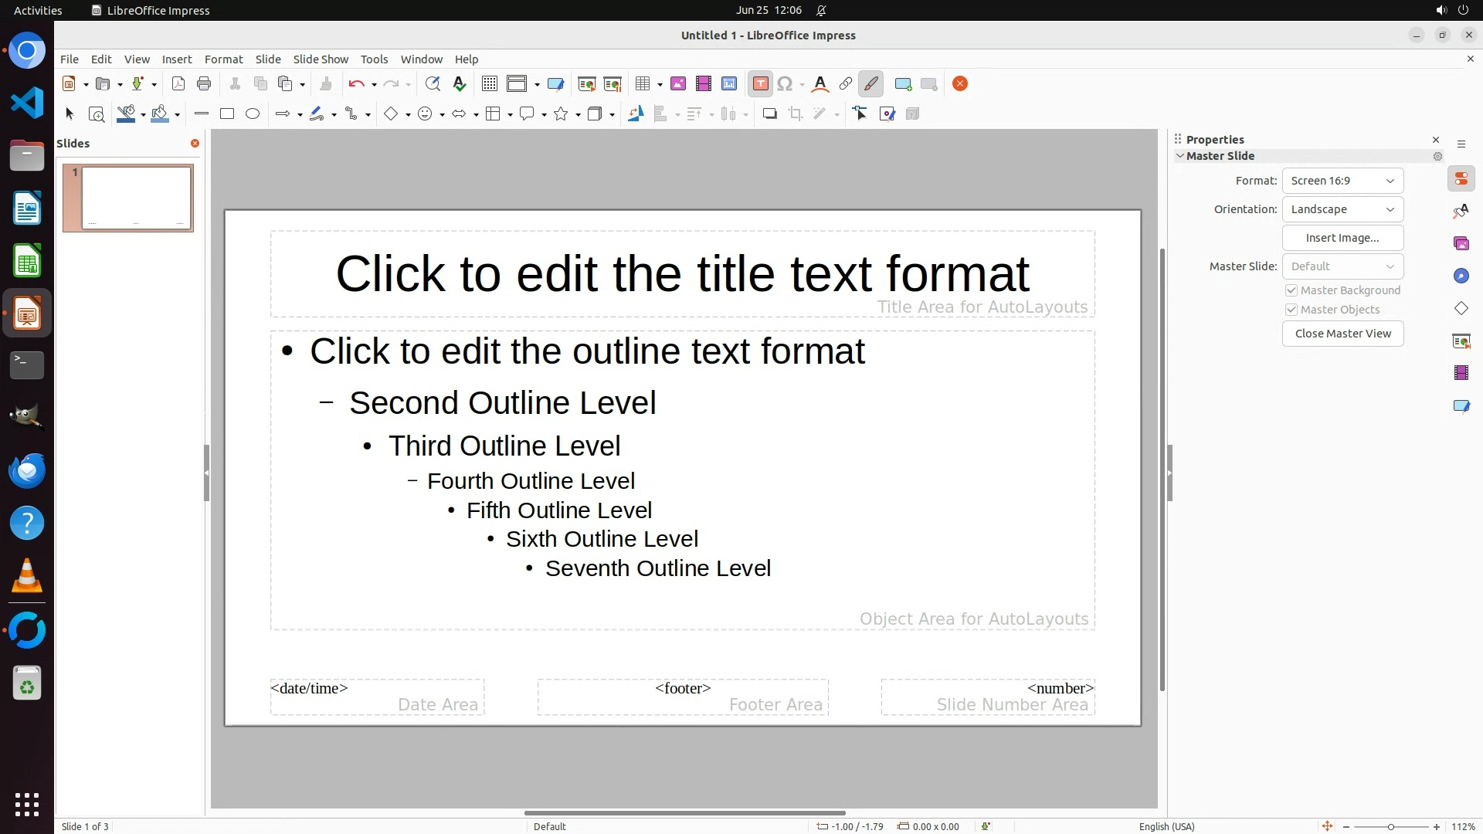Toggle the Insert Text Box button
Viewport: 1483px width, 834px height.
coord(760,84)
